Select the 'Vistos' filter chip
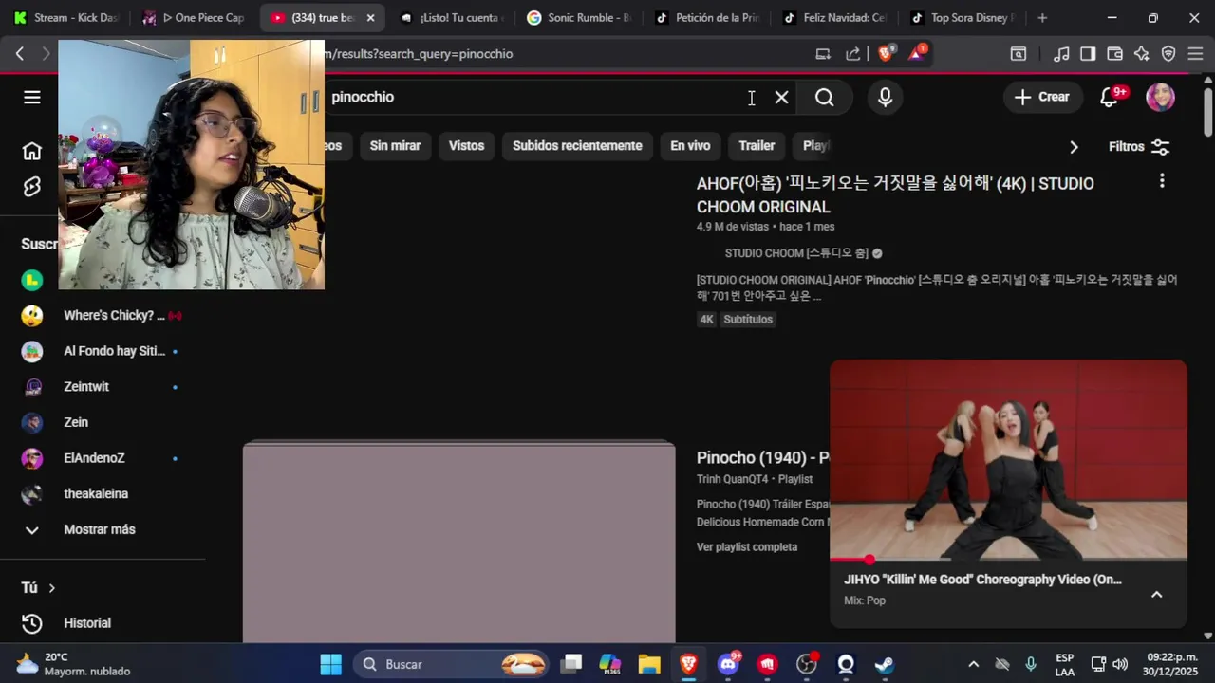 point(466,146)
